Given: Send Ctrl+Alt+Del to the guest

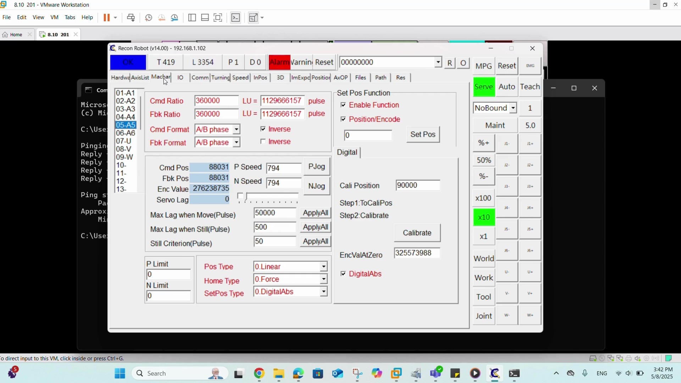Looking at the screenshot, I should (131, 17).
